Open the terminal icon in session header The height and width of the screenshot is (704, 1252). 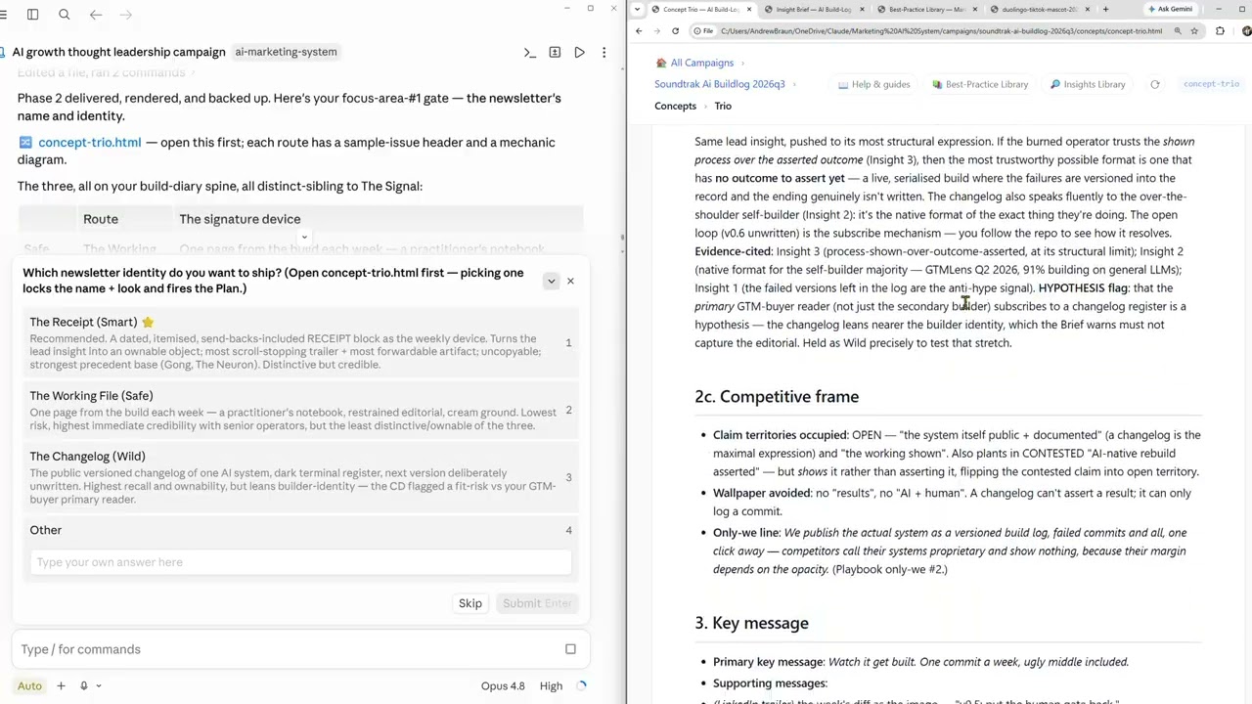point(530,52)
